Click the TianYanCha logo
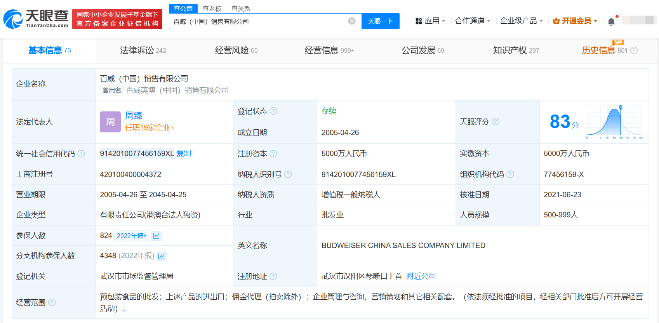This screenshot has height=323, width=659. tap(36, 19)
